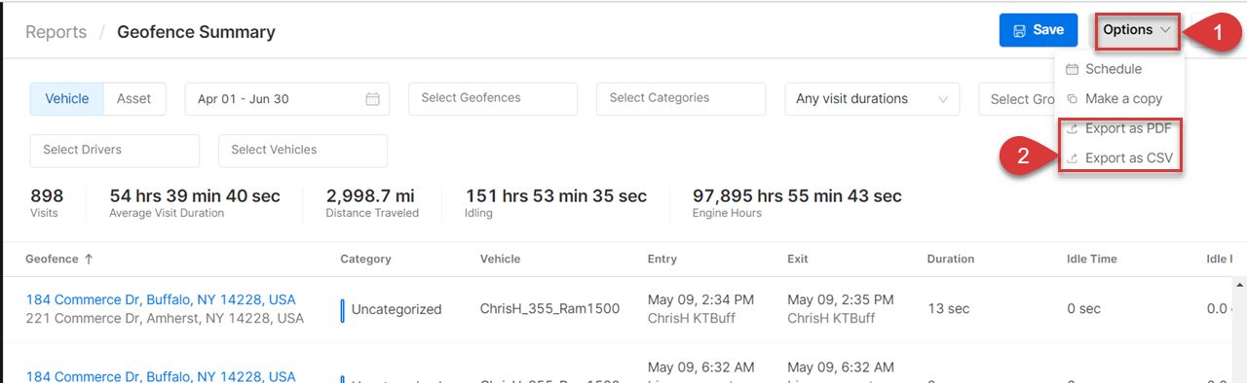Click the Select Drivers input field
Screen dimensions: 1247x383
[115, 151]
